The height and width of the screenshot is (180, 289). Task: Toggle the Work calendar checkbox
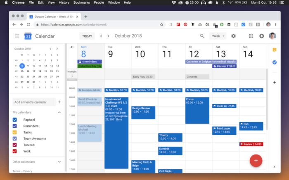(15, 151)
